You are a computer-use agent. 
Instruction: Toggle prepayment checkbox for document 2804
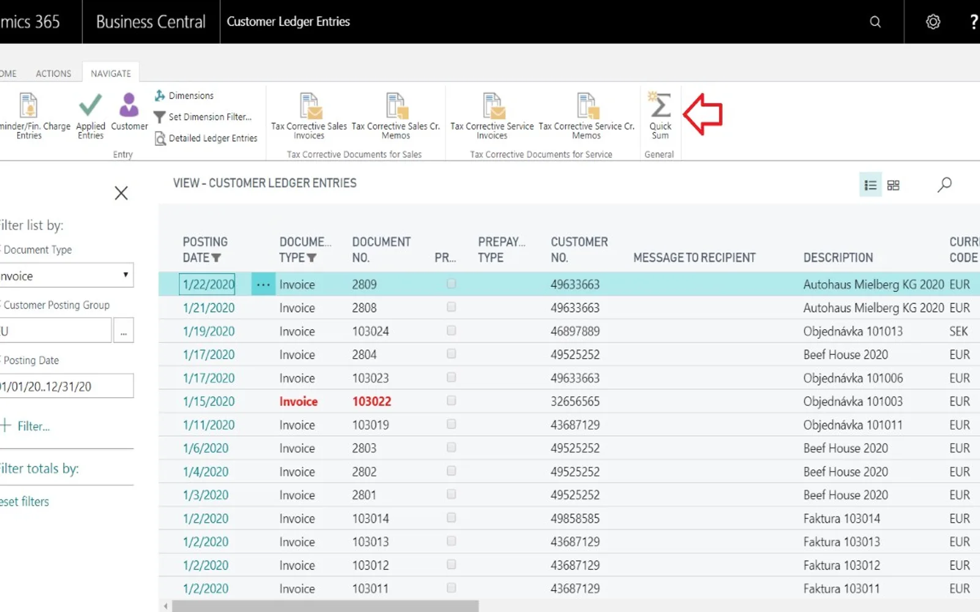451,354
